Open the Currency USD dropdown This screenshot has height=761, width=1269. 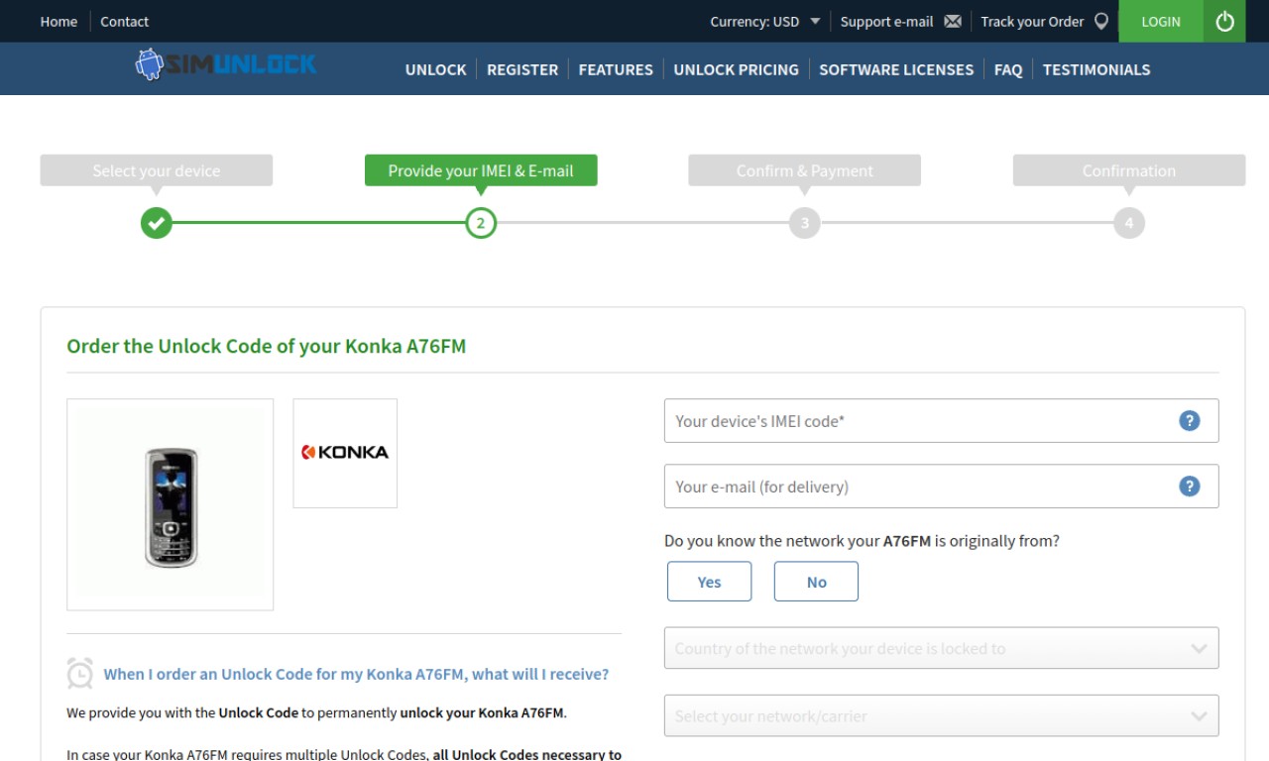(x=765, y=21)
